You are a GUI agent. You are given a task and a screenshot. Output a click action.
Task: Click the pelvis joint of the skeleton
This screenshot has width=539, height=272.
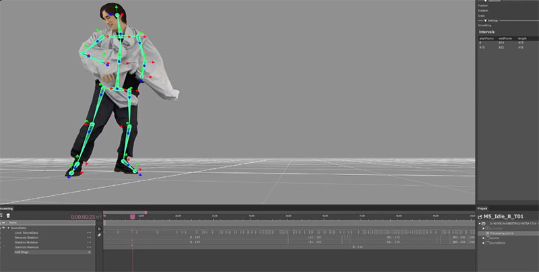coord(117,89)
